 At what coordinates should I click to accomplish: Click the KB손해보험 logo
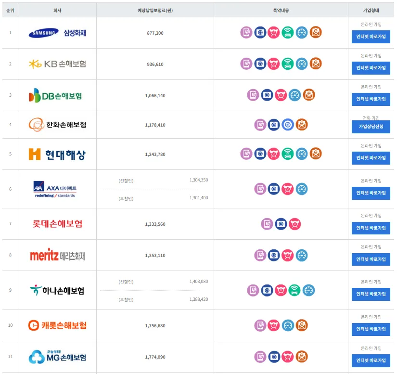pos(57,64)
